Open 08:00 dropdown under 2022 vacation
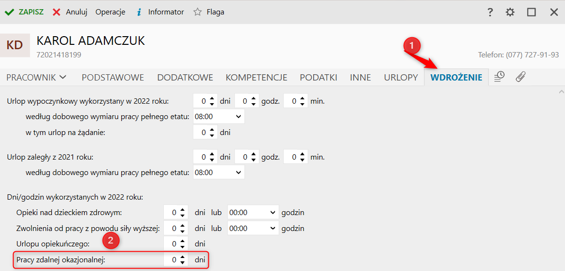Screen dimensions: 565x271 [x=219, y=117]
